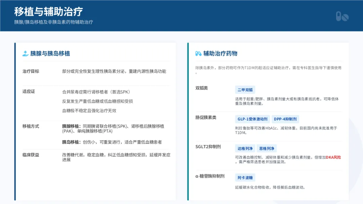Click the 肠促胰素类 category label
The height and width of the screenshot is (204, 363).
click(206, 117)
